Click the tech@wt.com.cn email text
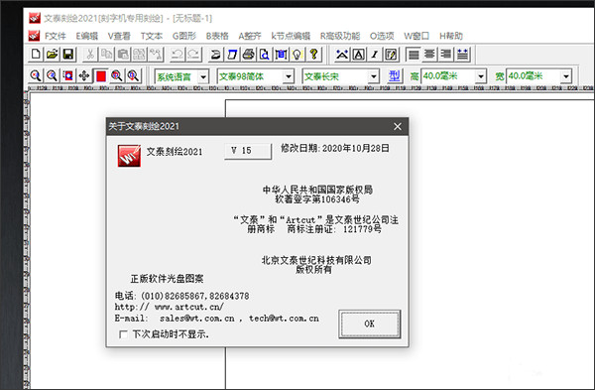 [x=284, y=319]
